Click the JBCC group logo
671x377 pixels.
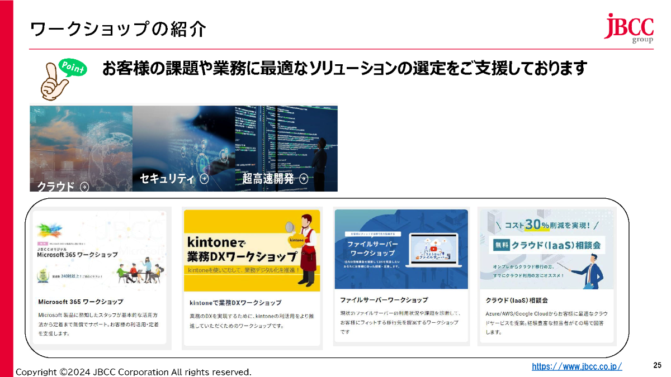pyautogui.click(x=629, y=28)
